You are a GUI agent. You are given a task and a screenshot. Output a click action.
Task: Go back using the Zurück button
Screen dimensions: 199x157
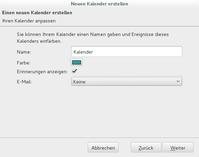pyautogui.click(x=146, y=148)
